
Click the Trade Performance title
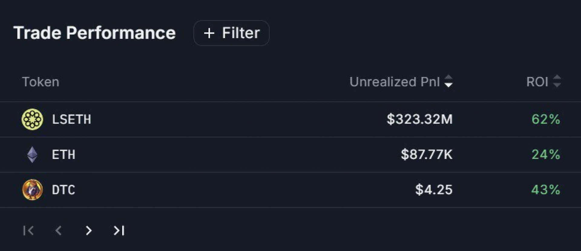94,33
